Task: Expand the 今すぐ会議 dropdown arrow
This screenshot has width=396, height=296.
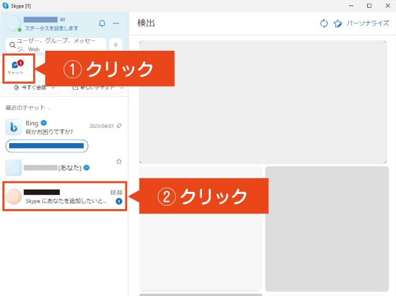Action: [53, 87]
